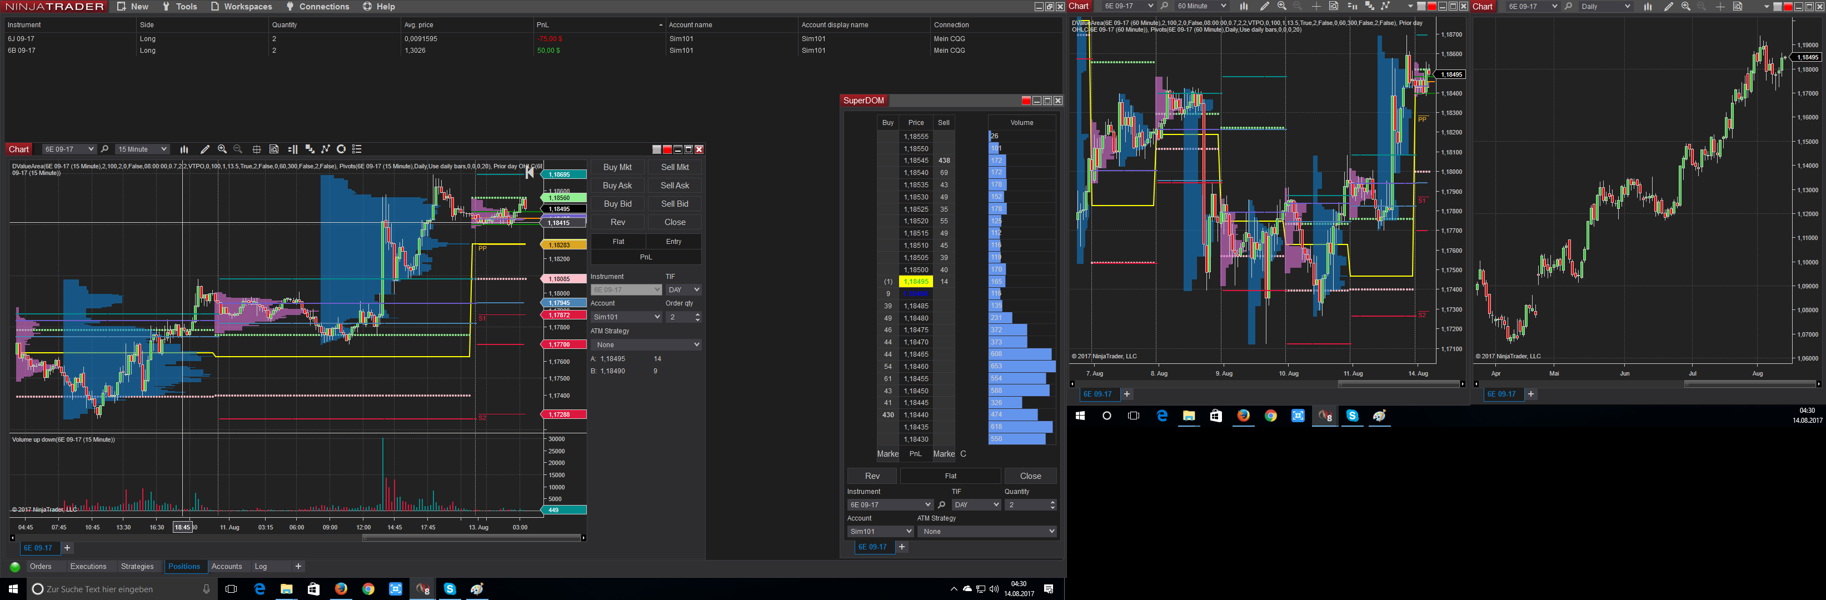
Task: Open Account dropdown in Chart Trader
Action: tap(626, 317)
